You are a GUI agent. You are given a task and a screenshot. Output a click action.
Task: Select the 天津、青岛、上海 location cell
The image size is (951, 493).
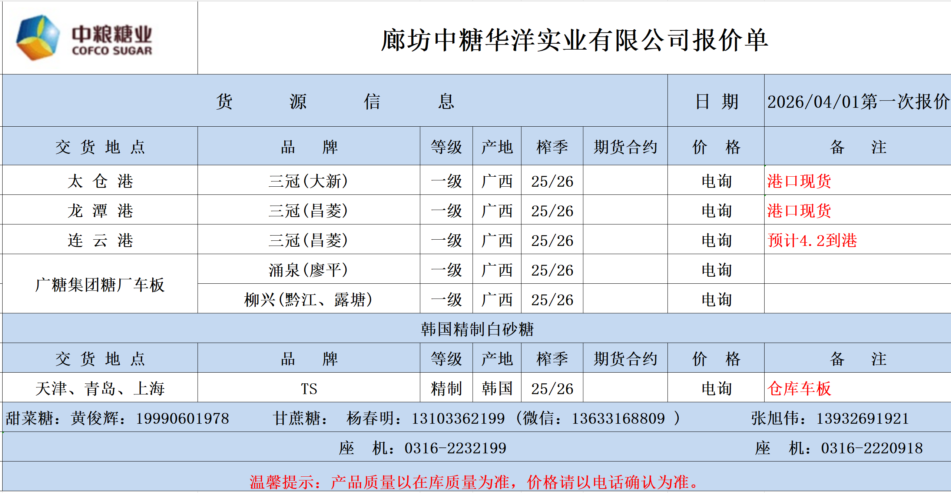pyautogui.click(x=100, y=388)
